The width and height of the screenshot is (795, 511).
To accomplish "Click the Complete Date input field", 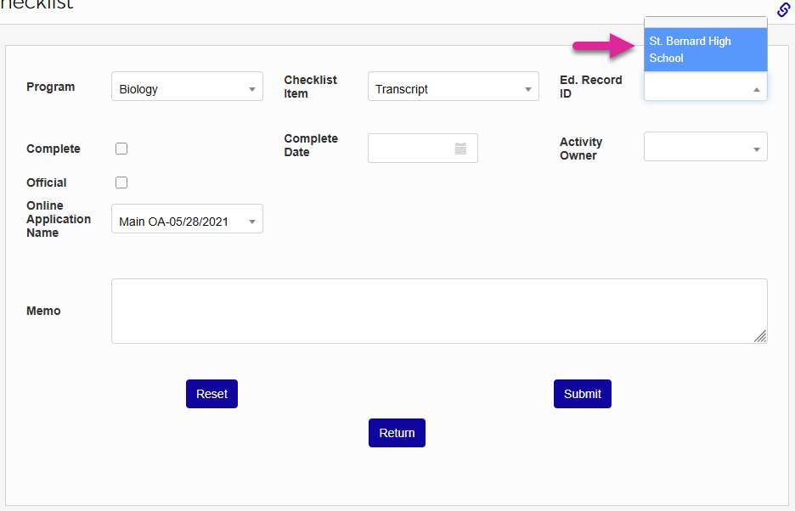I will click(x=412, y=149).
